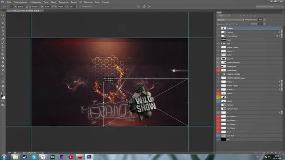Screen dimensions: 285x160
Task: Collapse effects on the second layer
Action: tap(282, 32)
